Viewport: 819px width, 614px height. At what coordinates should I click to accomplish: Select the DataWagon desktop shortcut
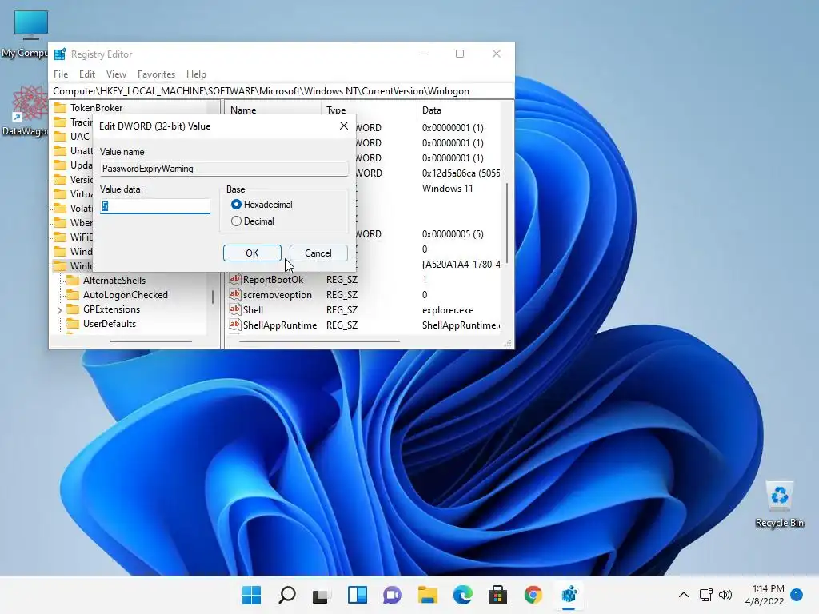click(x=26, y=110)
